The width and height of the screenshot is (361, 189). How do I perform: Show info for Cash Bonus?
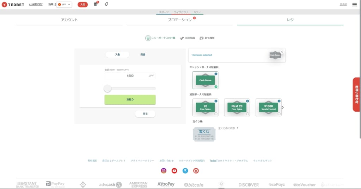[216, 74]
